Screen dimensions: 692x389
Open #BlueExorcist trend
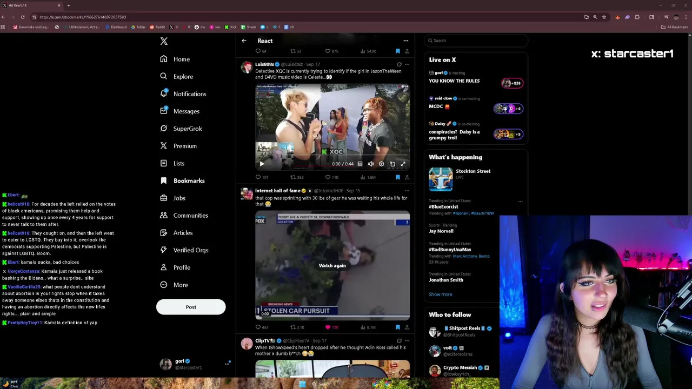[443, 206]
